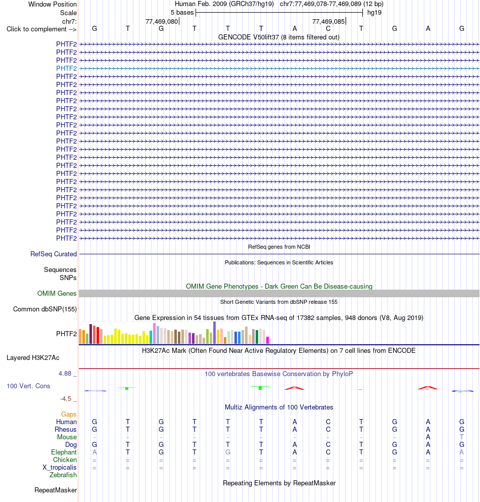
Task: Click the 'Click to complement -->' label
Action: (x=41, y=29)
